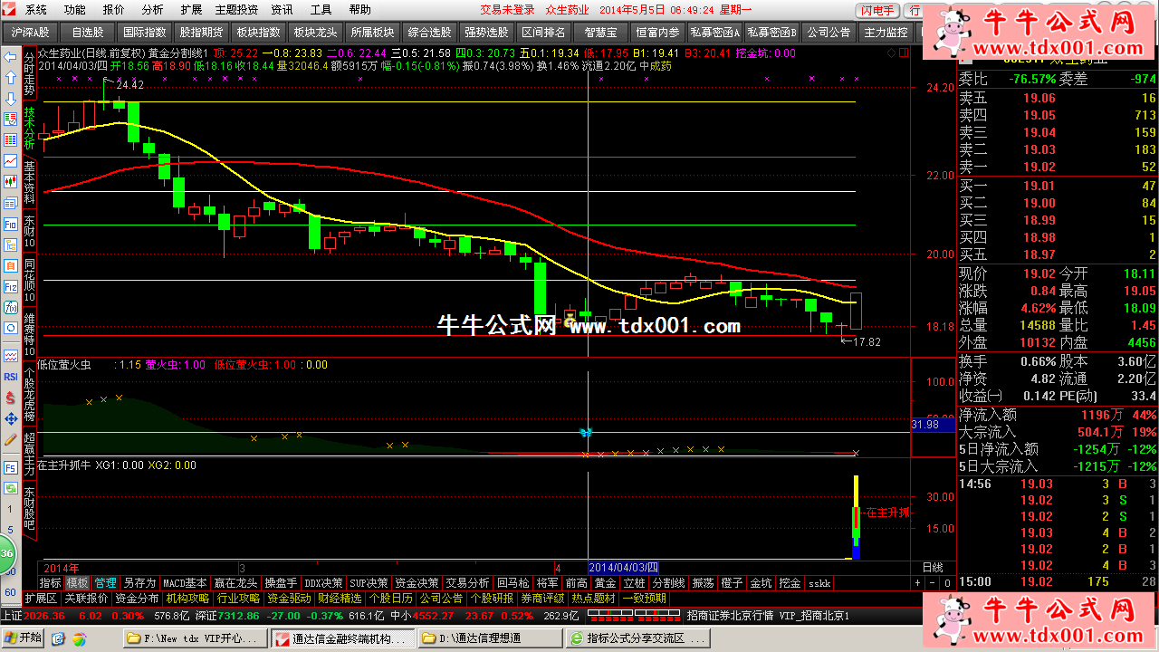The width and height of the screenshot is (1159, 652).
Task: Click the 沪深A股 toolbar button
Action: pyautogui.click(x=31, y=32)
